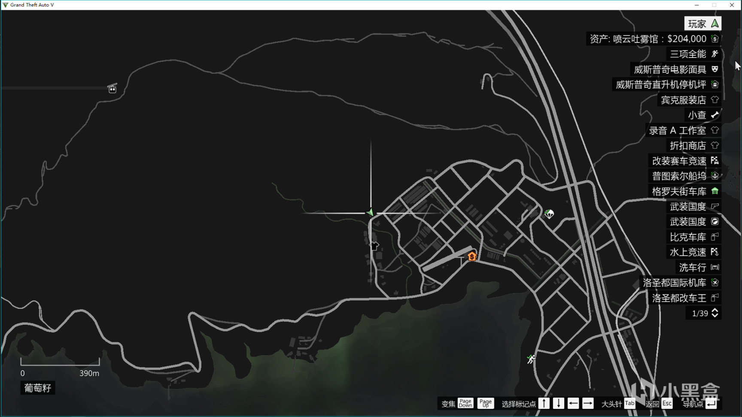The image size is (742, 417).
Task: Click the 选择标记点 label
Action: 519,404
